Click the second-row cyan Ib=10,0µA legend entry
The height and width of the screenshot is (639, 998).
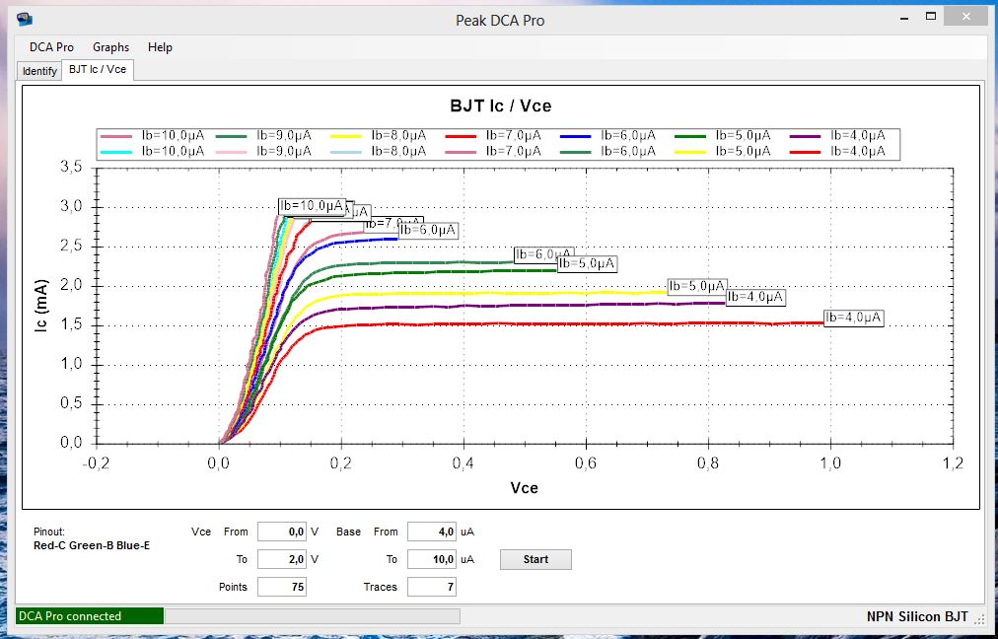[x=153, y=152]
